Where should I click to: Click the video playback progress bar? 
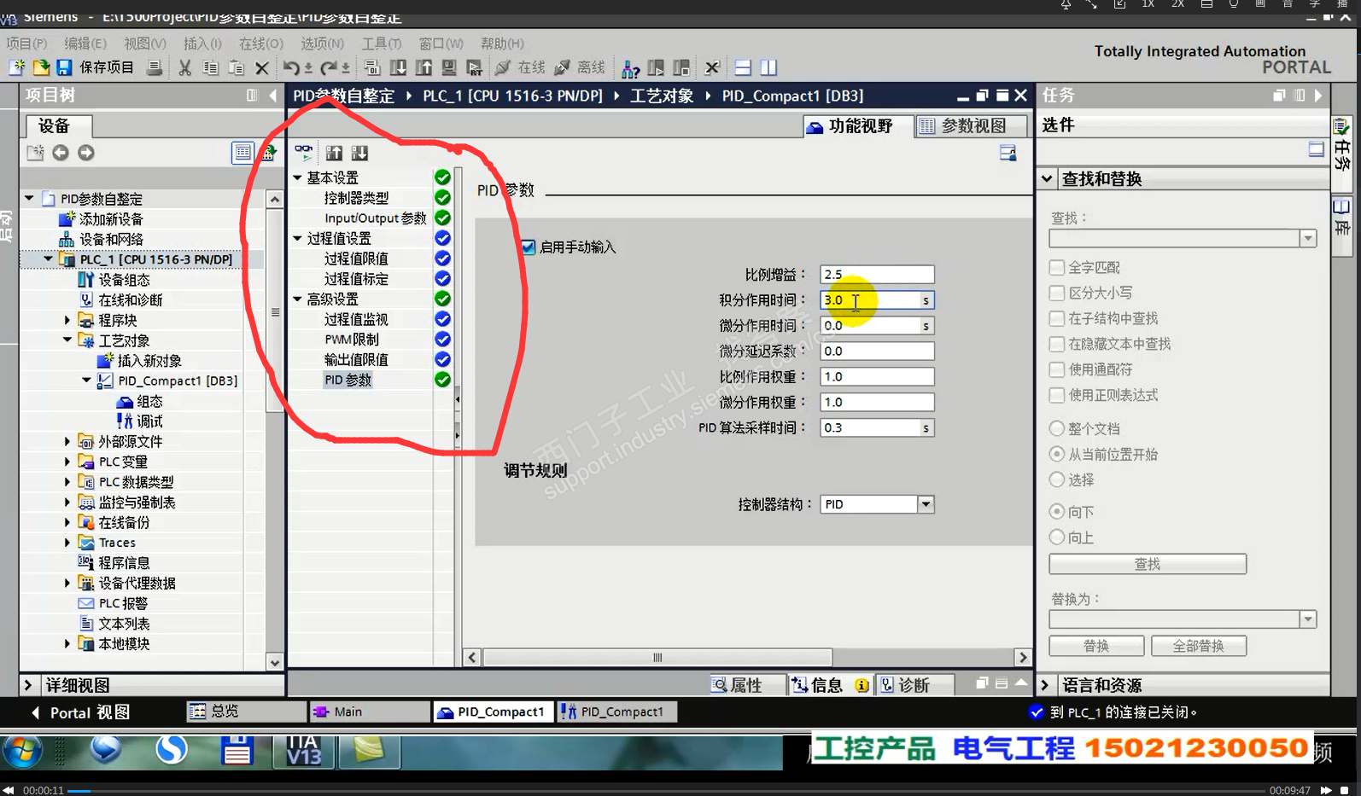point(666,791)
